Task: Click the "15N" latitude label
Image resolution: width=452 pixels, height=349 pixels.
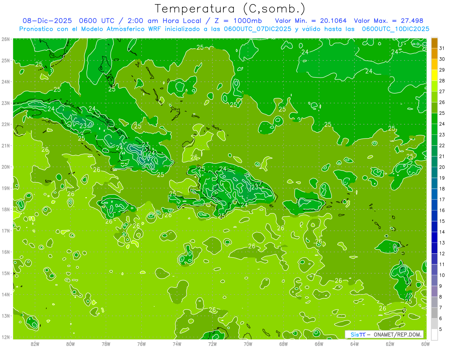Action: [x=6, y=273]
